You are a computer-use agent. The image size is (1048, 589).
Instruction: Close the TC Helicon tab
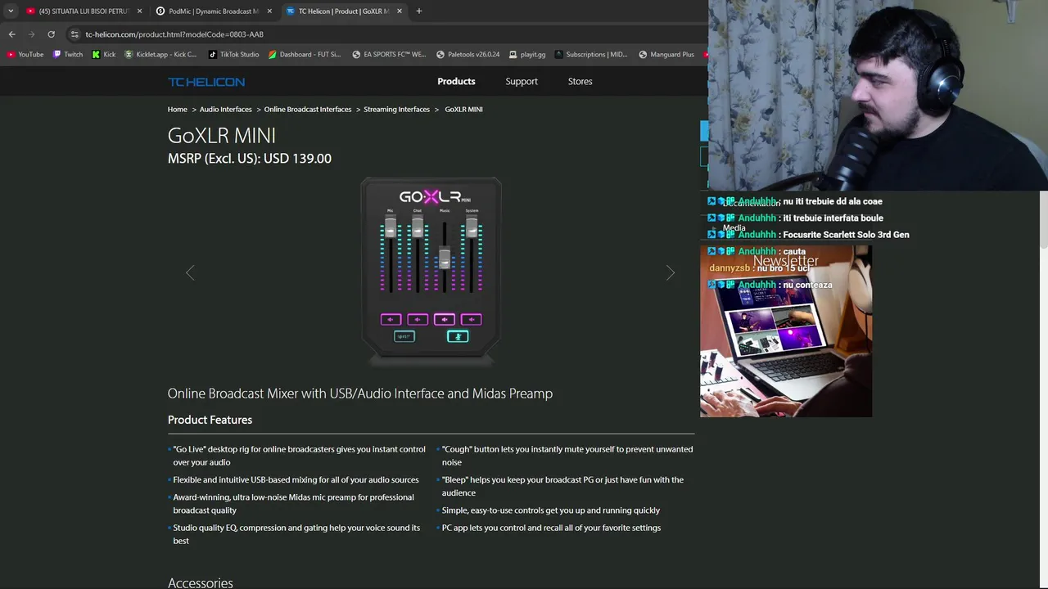click(x=400, y=11)
